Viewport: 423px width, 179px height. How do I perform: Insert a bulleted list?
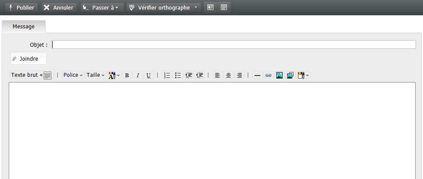tap(178, 75)
